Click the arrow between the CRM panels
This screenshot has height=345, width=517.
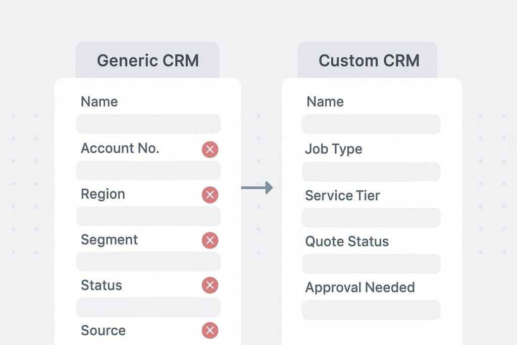point(256,188)
